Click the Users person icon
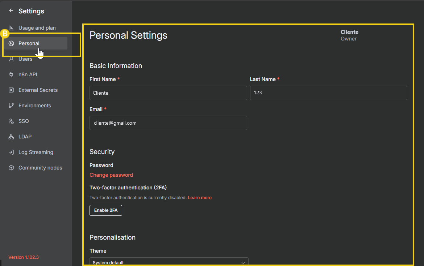Screen dimensions: 424x266 (11, 59)
